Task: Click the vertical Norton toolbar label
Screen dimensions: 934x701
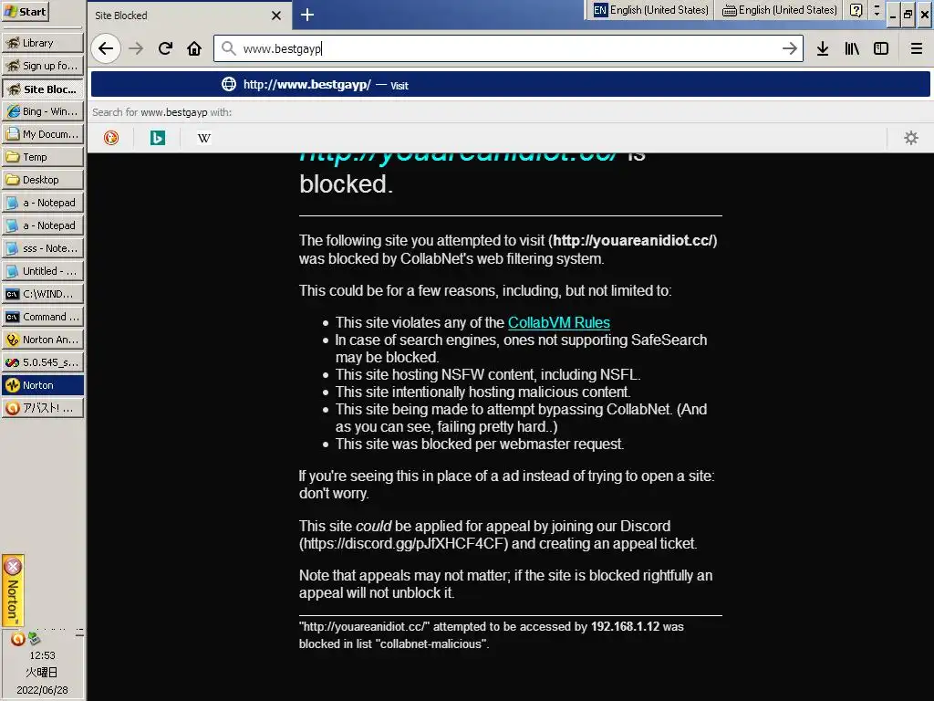Action: 13,601
